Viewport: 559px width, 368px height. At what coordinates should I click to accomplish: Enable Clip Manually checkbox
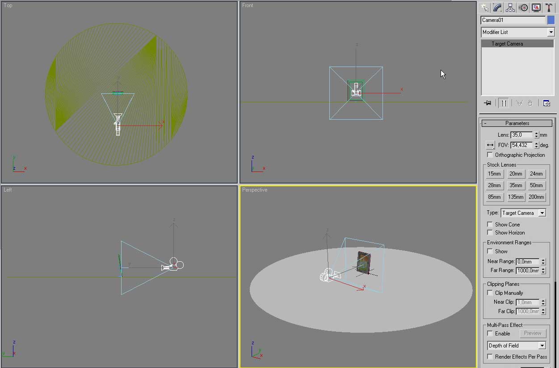pyautogui.click(x=490, y=293)
